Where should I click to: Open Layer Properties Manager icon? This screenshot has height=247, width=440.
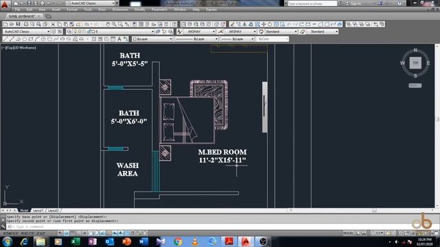tap(69, 32)
